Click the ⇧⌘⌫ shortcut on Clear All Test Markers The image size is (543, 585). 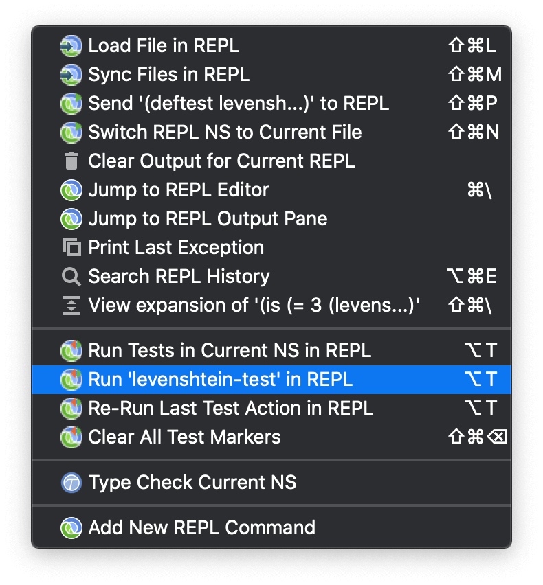tap(477, 437)
